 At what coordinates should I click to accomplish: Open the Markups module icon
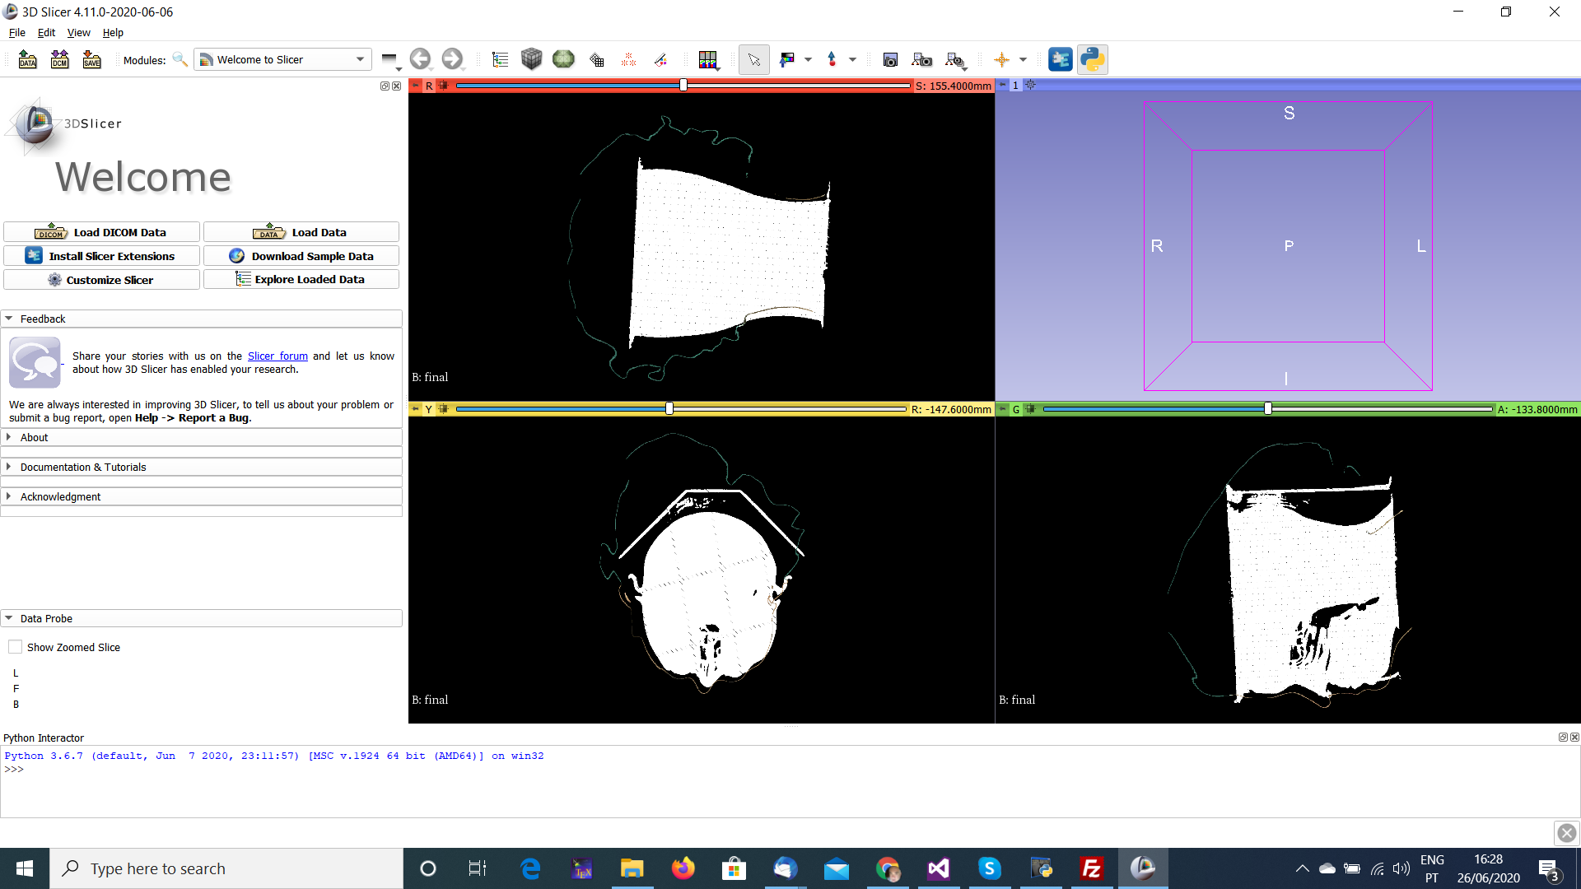628,59
